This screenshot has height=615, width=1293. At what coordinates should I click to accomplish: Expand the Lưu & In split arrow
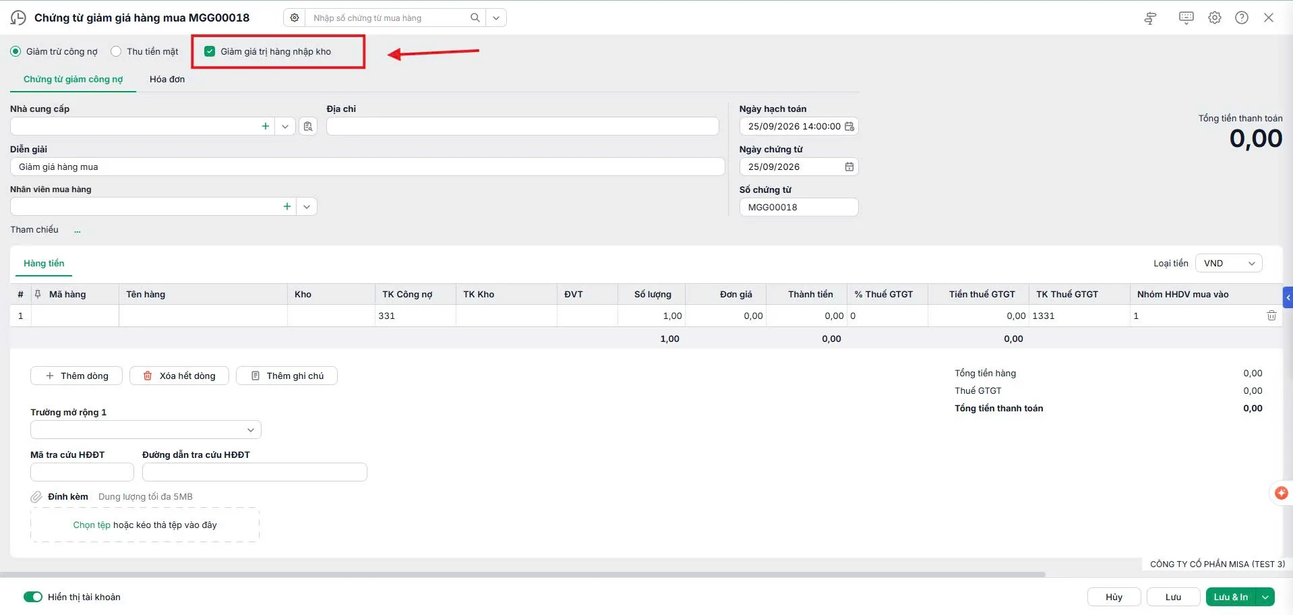tap(1265, 597)
